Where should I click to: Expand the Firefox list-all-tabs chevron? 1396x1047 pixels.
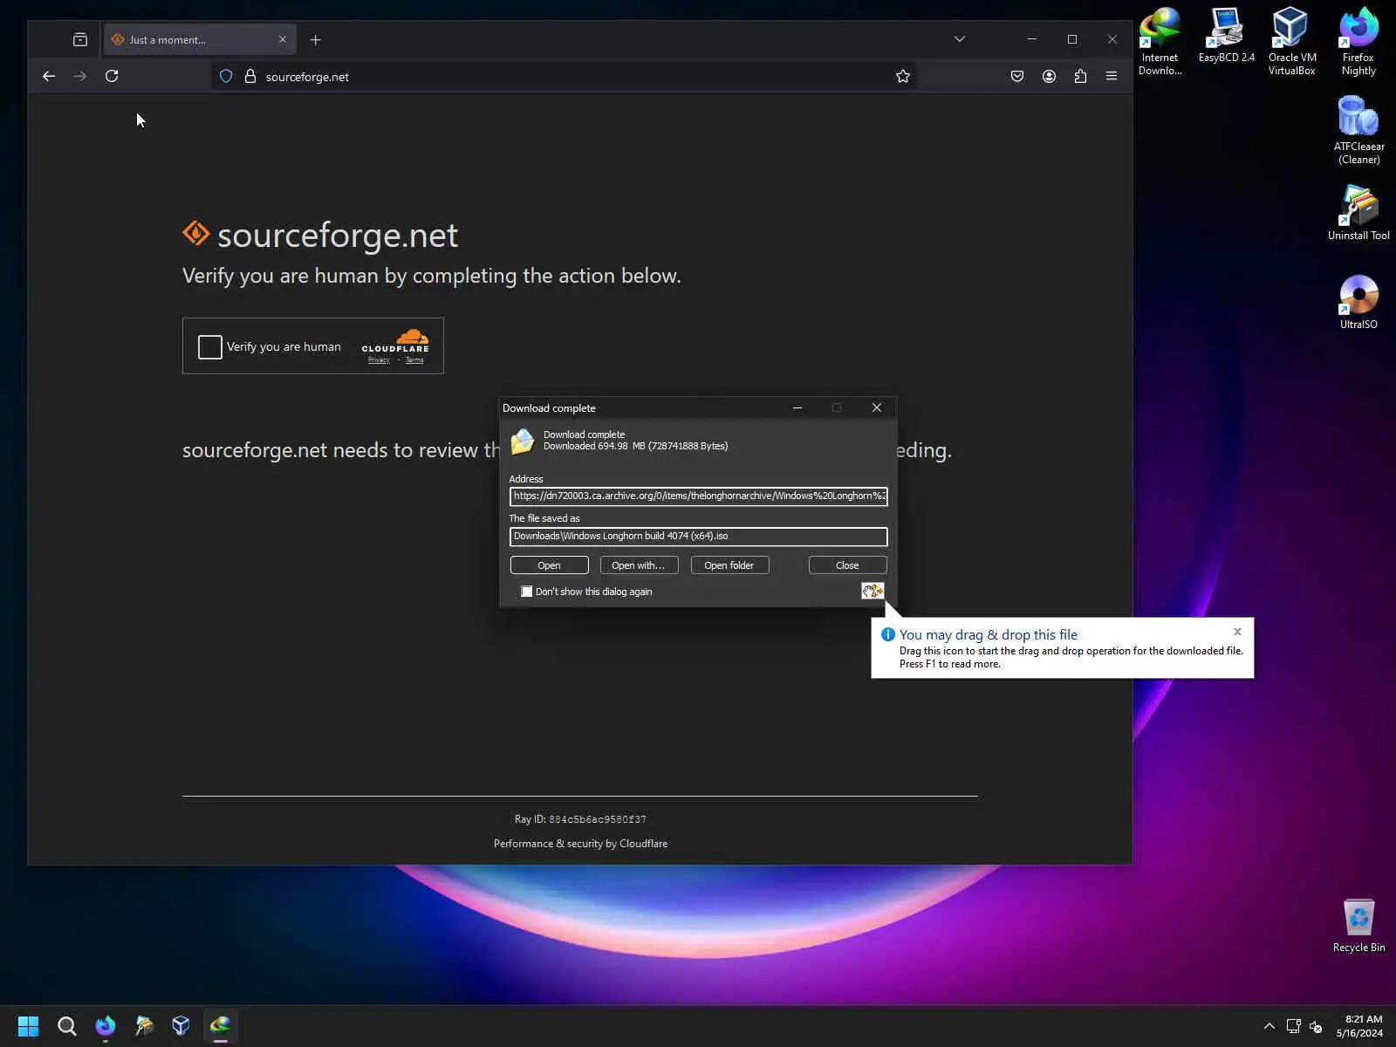(960, 39)
